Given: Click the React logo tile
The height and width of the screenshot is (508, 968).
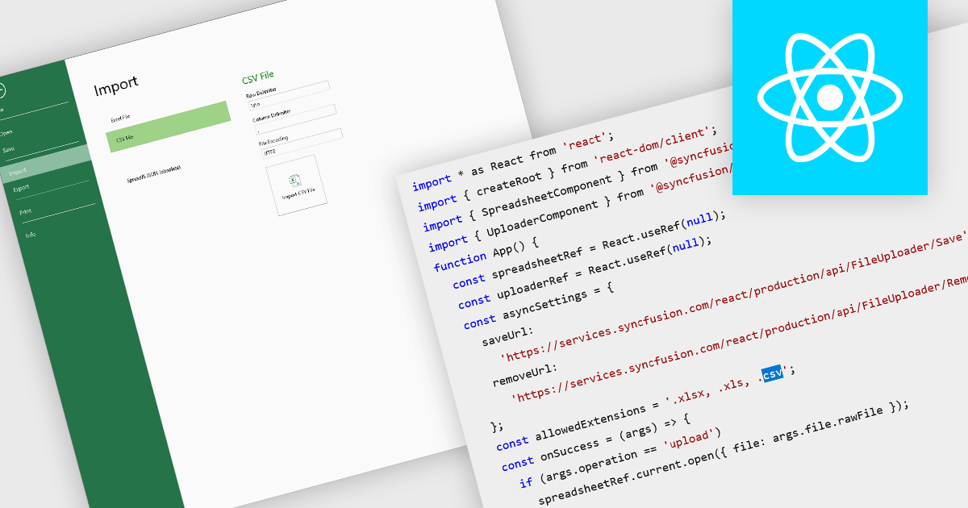Looking at the screenshot, I should 830,97.
